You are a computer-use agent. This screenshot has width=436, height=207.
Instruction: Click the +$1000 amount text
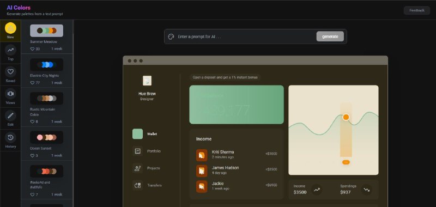coord(271,154)
